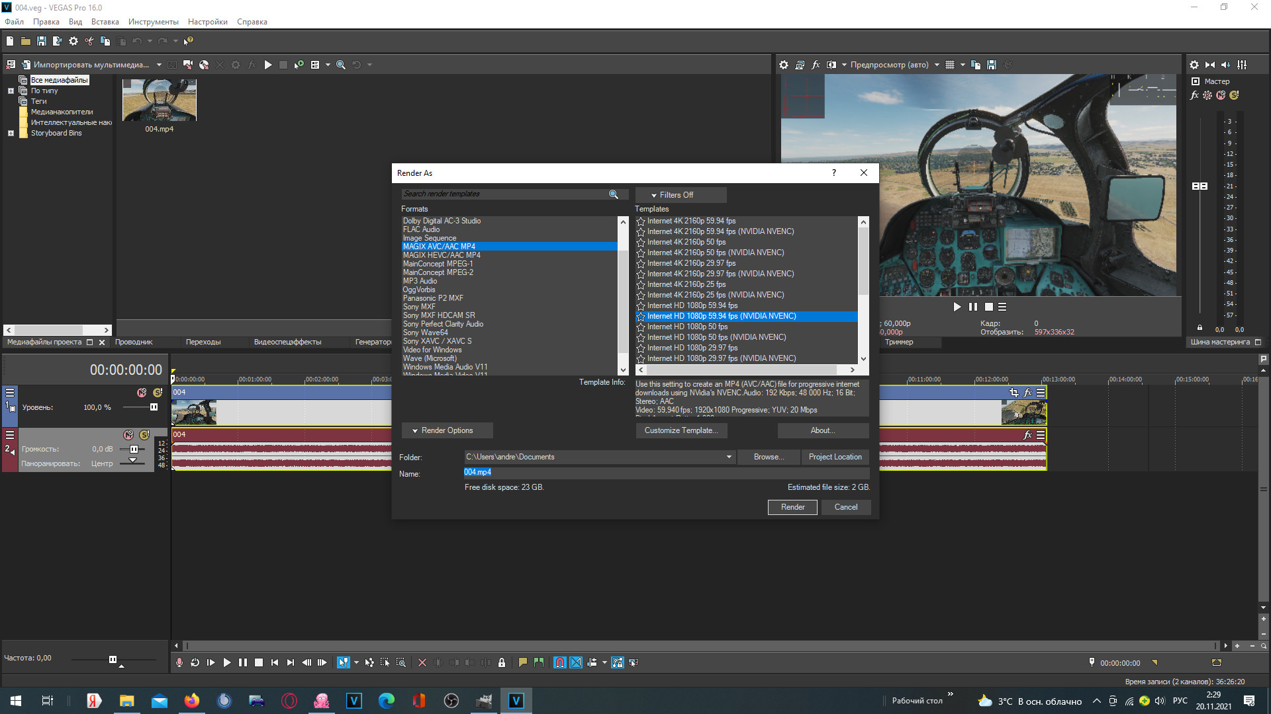
Task: Mute the video track 1
Action: [x=142, y=393]
